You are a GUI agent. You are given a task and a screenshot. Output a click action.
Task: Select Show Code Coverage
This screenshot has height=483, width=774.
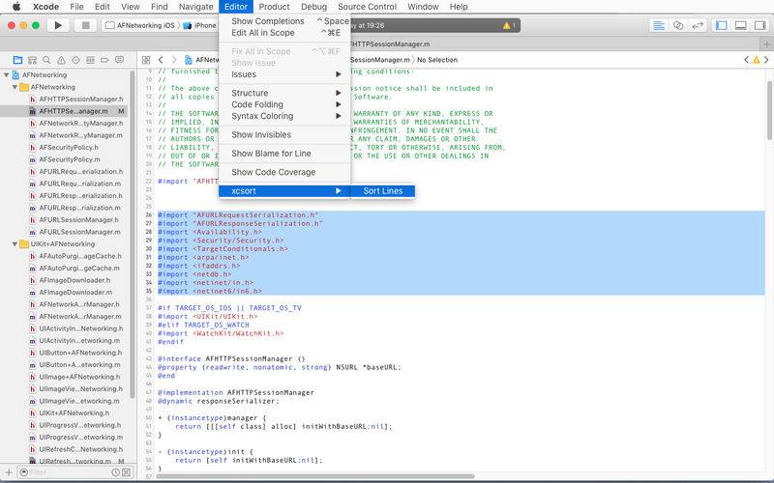284,172
